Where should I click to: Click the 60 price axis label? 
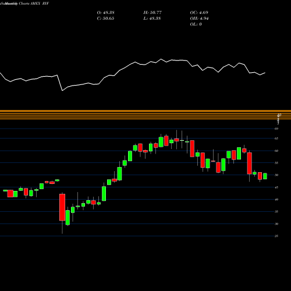276,151
